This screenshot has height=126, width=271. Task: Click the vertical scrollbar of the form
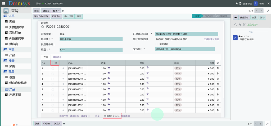point(224,60)
